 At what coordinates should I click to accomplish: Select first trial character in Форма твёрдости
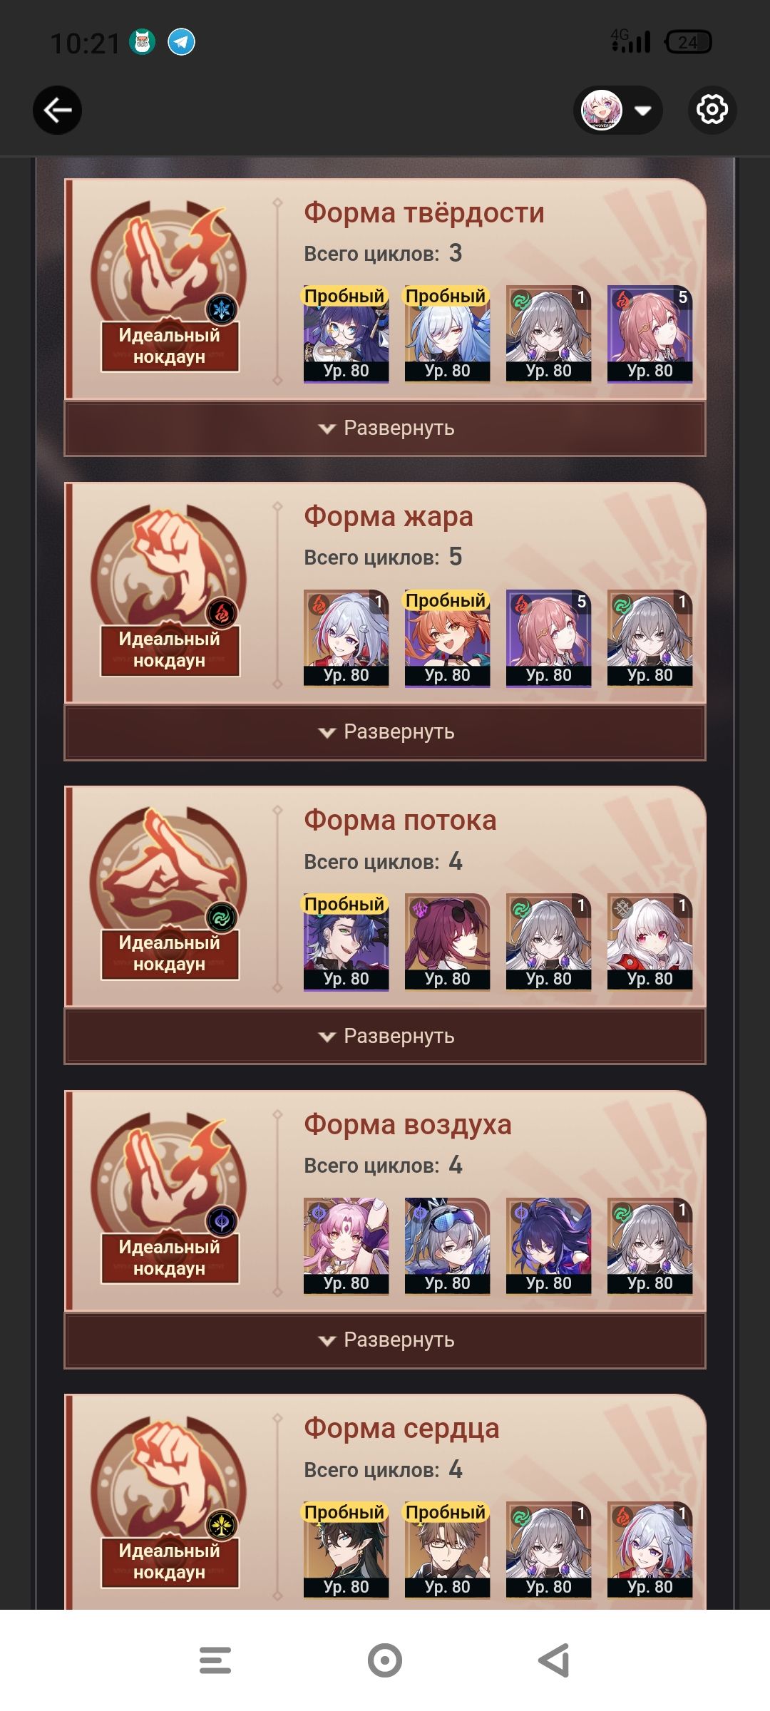pyautogui.click(x=346, y=334)
